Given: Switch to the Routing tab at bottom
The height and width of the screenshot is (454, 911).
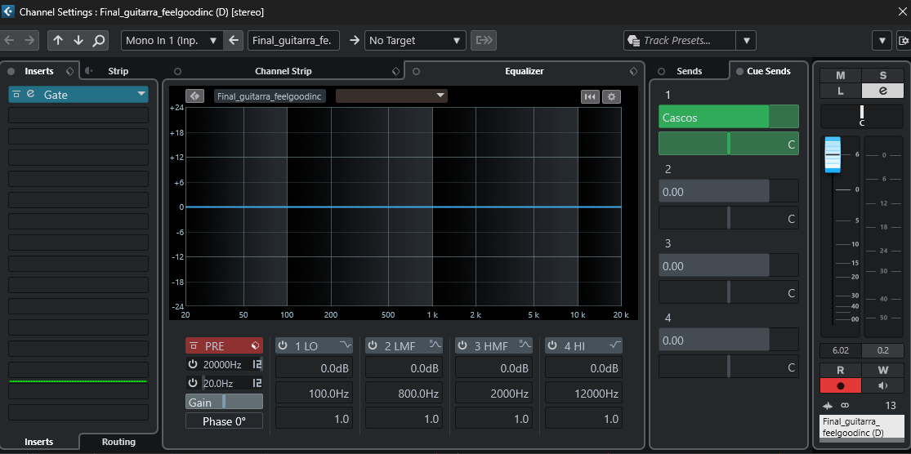Looking at the screenshot, I should (x=118, y=442).
